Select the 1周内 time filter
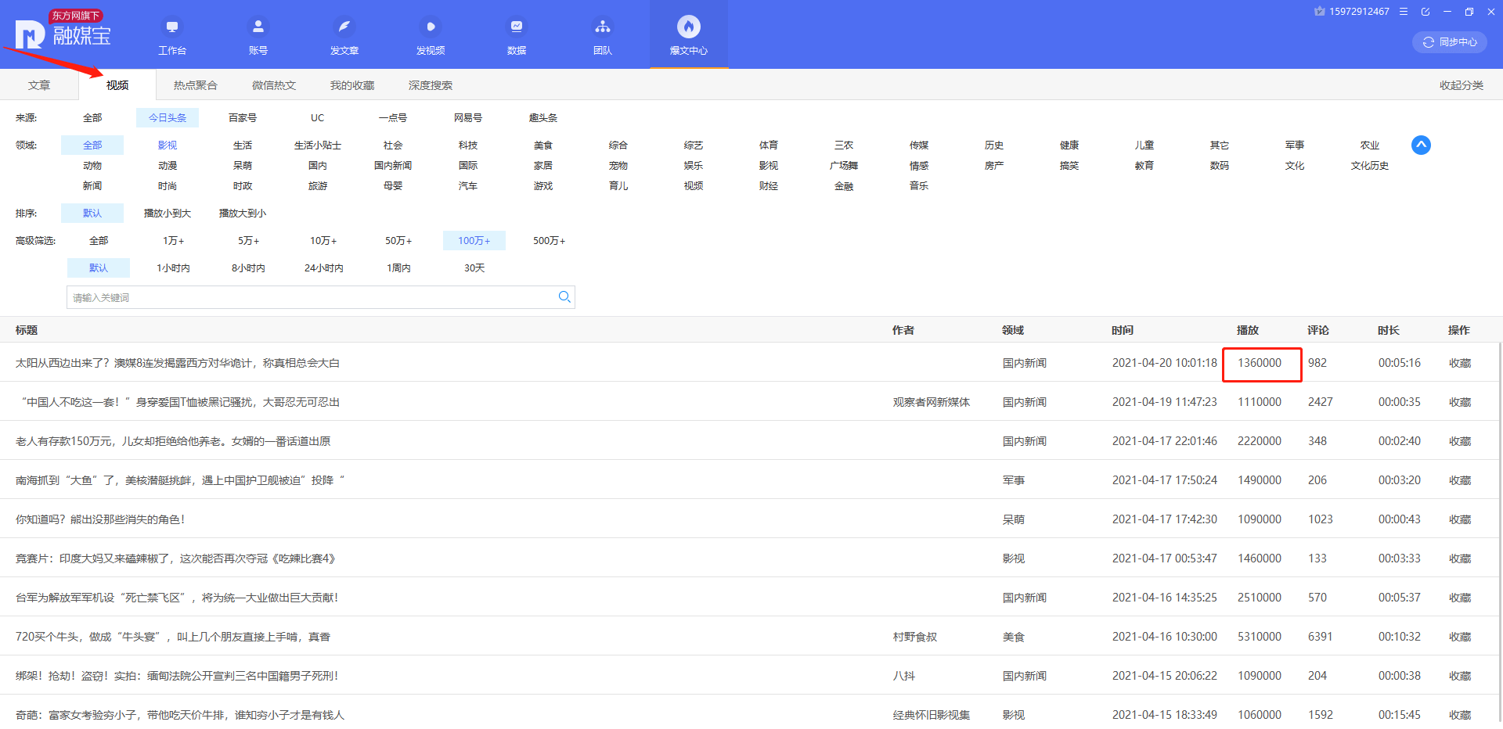The height and width of the screenshot is (729, 1503). [x=399, y=268]
